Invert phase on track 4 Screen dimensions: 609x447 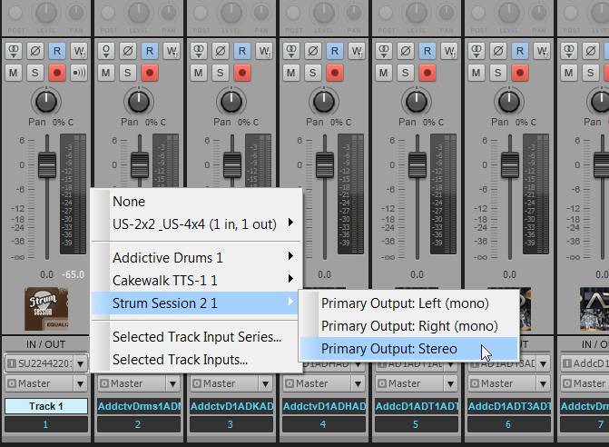[313, 51]
